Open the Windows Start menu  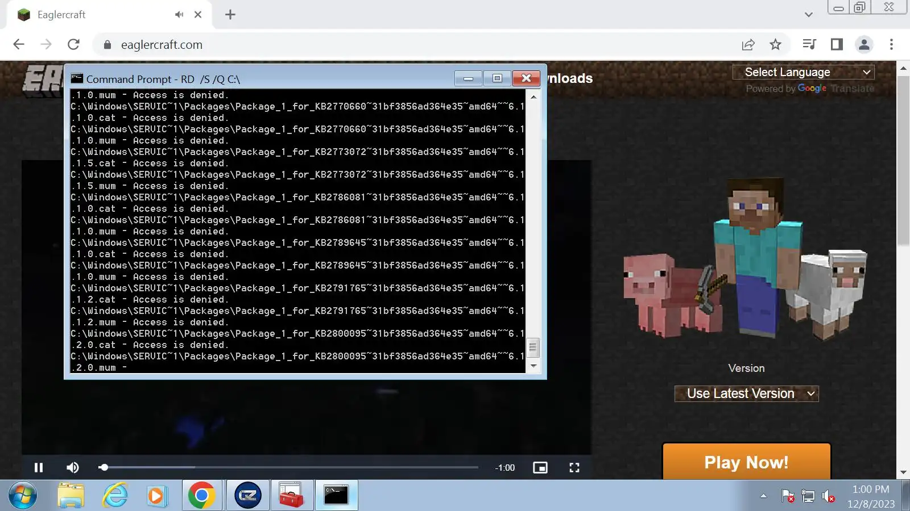(23, 496)
